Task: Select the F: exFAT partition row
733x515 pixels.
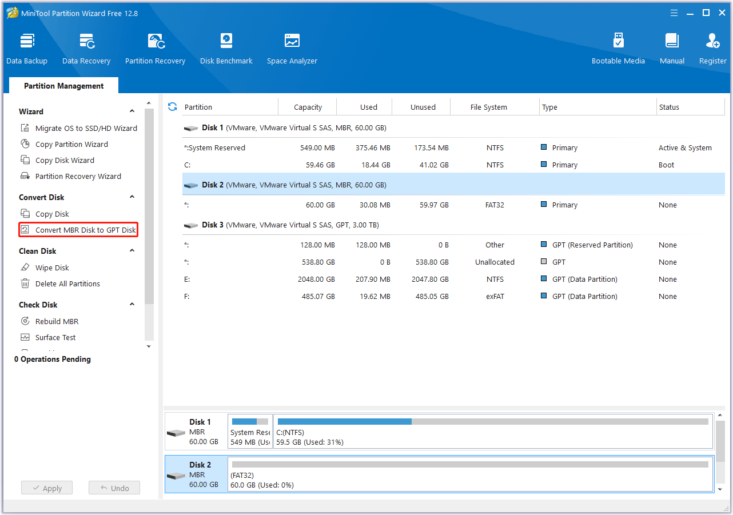Action: point(453,296)
